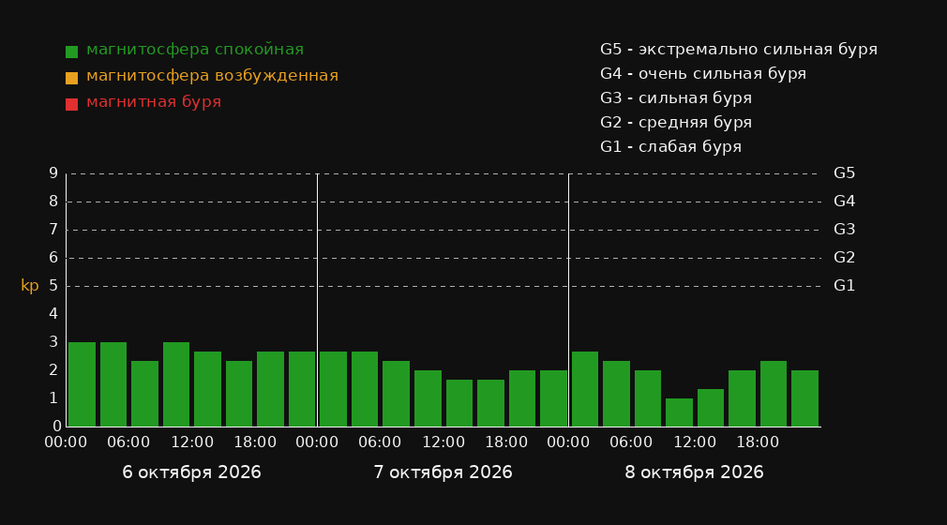The width and height of the screenshot is (947, 525).
Task: Click the green calm magnetosphere legend swatch
Action: coord(71,52)
